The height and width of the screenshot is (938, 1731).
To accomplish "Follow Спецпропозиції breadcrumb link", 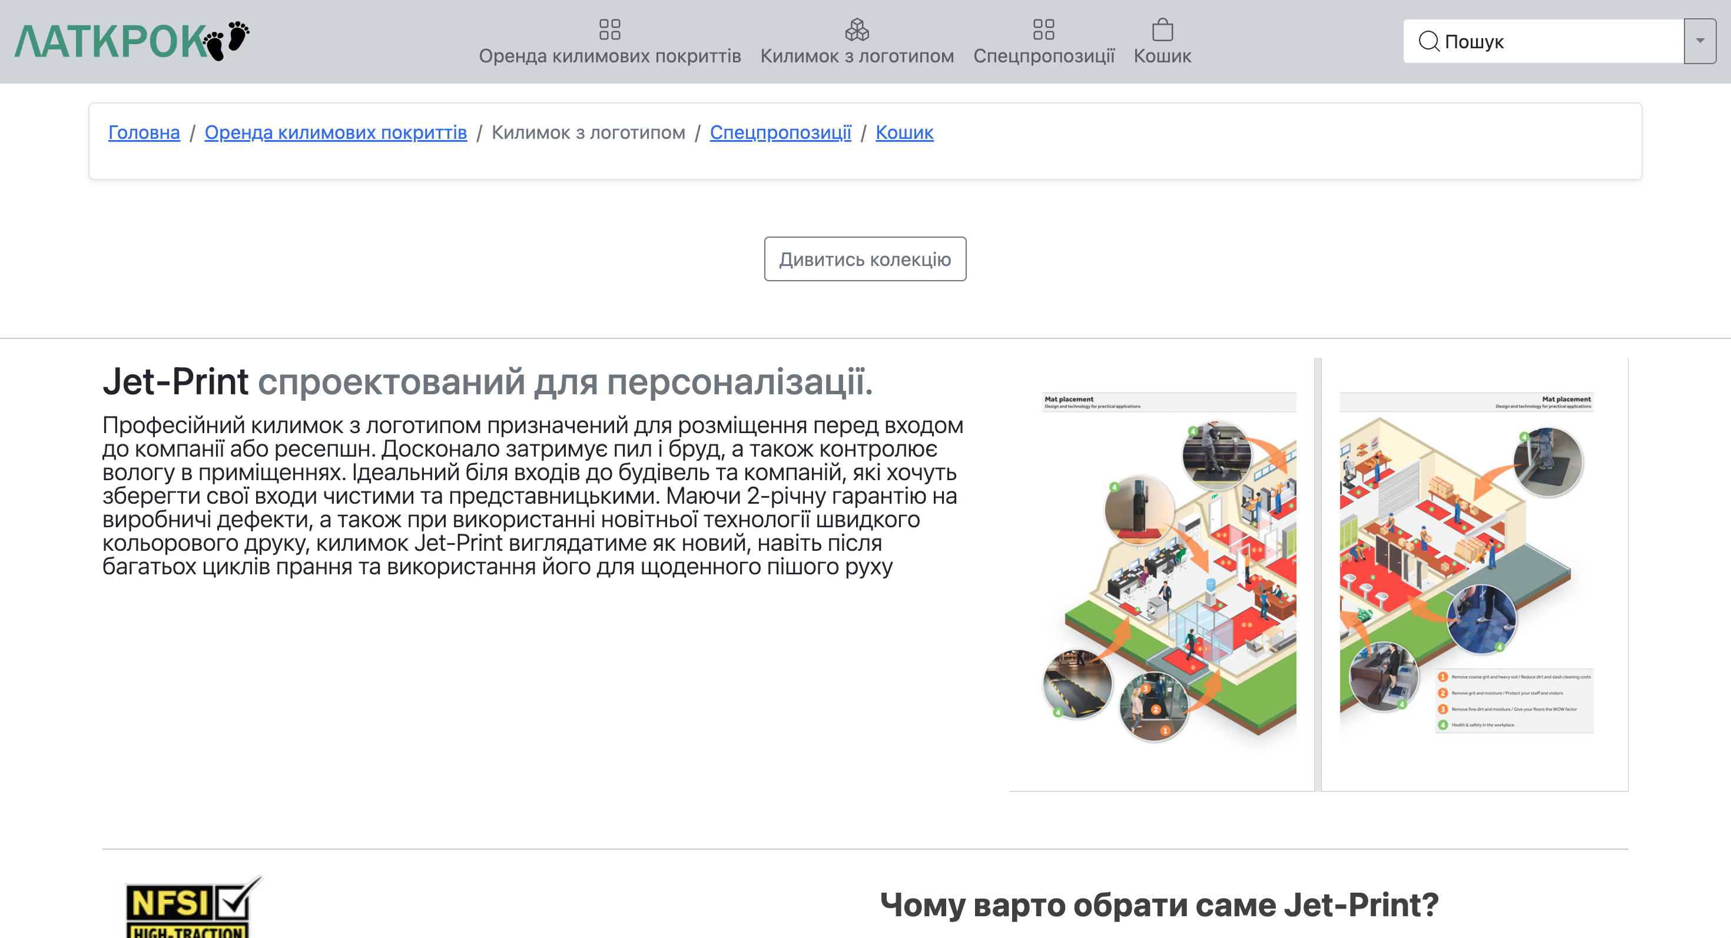I will point(781,133).
